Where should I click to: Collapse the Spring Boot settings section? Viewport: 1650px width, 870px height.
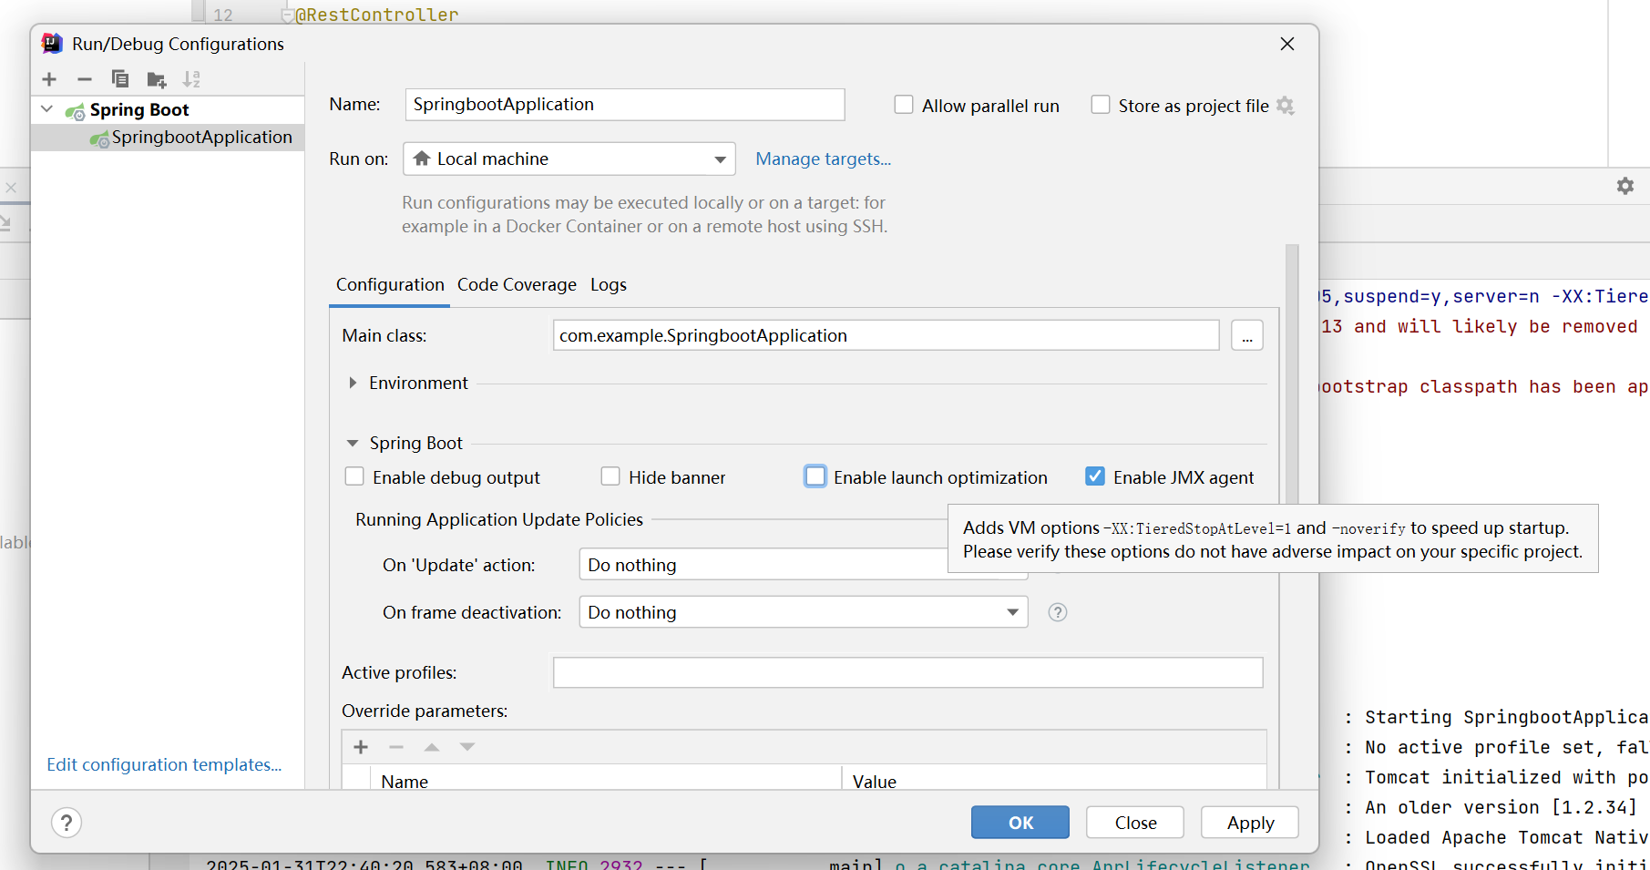[353, 444]
